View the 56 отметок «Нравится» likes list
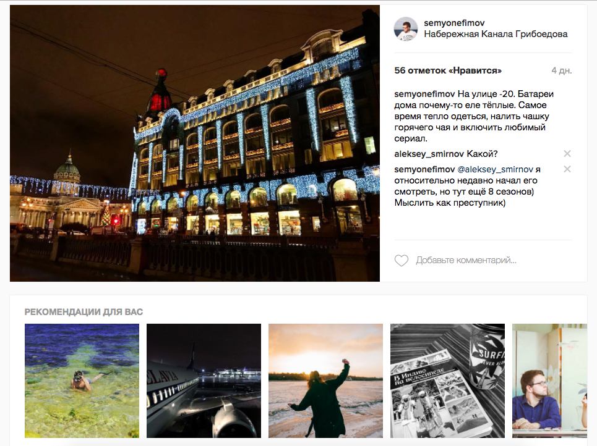This screenshot has height=446, width=597. coord(448,70)
